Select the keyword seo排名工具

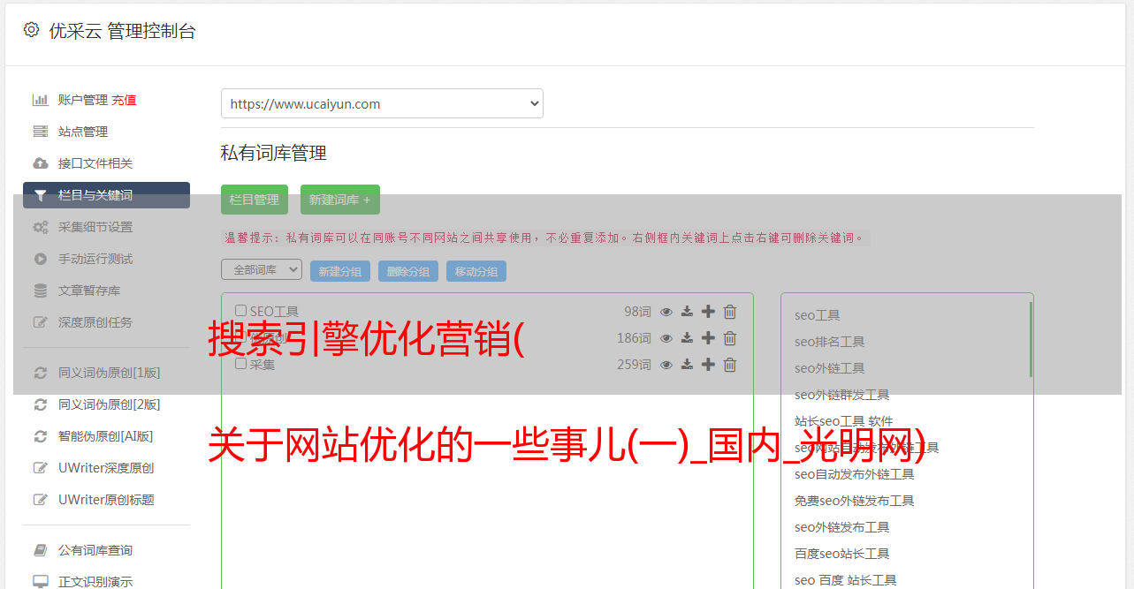pos(829,342)
